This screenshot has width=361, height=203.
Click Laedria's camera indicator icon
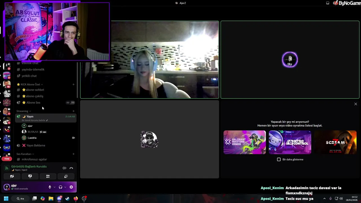click(x=73, y=138)
